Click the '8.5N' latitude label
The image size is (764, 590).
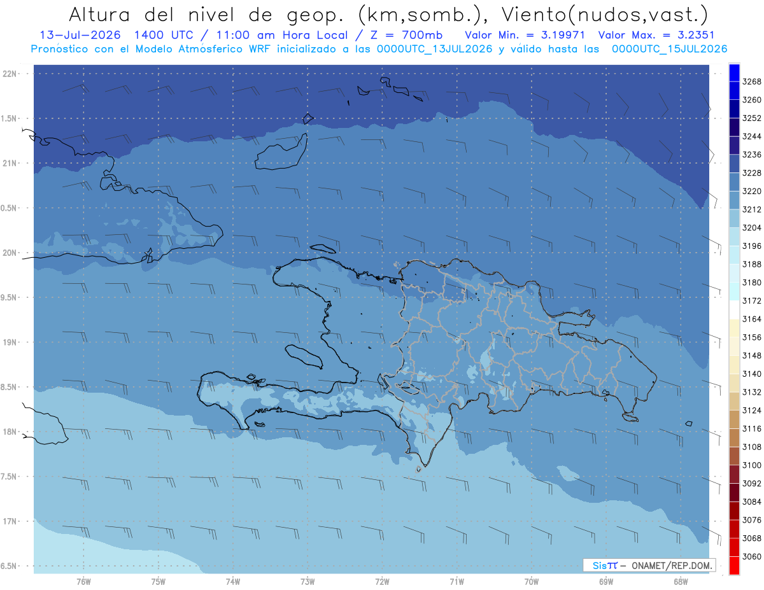click(10, 387)
